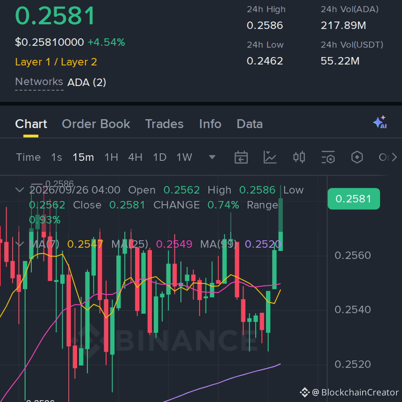Expand more time intervals dropdown arrow
The width and height of the screenshot is (402, 402).
pyautogui.click(x=212, y=157)
